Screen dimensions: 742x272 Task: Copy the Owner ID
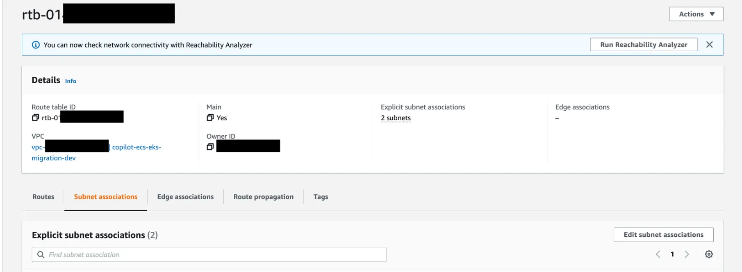point(210,147)
